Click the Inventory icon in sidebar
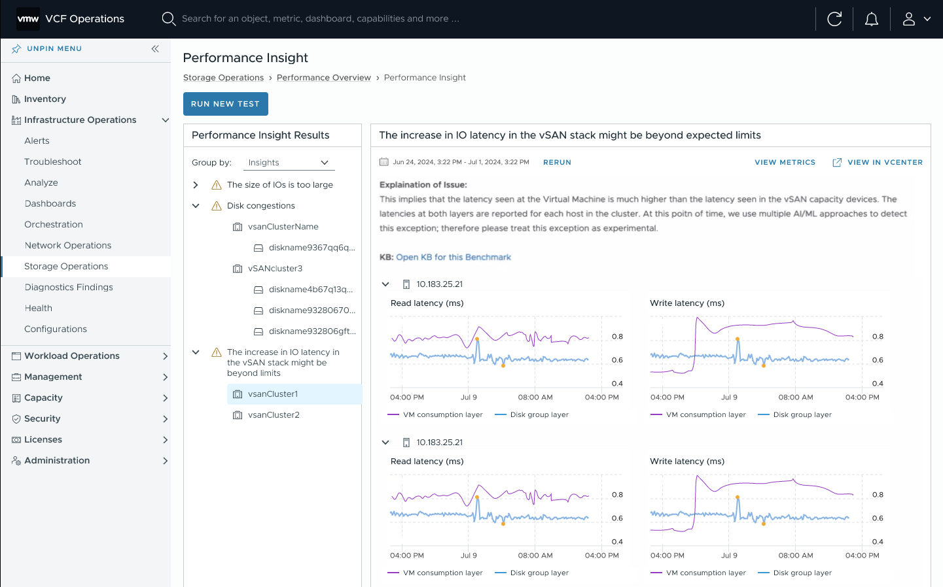This screenshot has width=943, height=587. 16,99
